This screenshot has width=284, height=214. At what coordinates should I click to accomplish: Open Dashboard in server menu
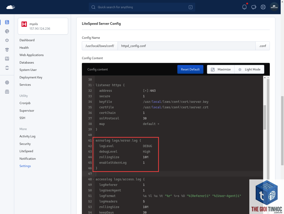[x=27, y=40]
